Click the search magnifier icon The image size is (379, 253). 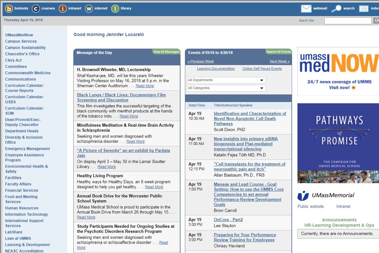pos(336,9)
